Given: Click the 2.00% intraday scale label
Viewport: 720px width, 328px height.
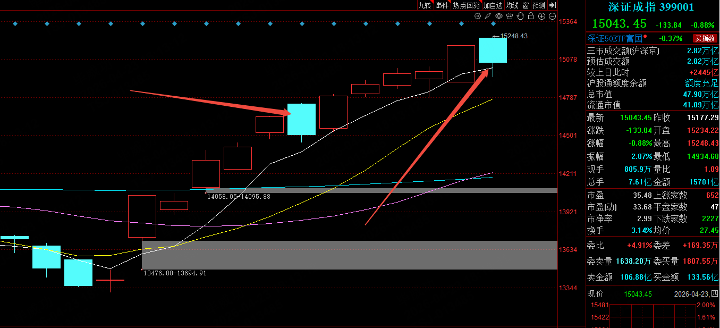Looking at the screenshot, I should tap(706, 305).
